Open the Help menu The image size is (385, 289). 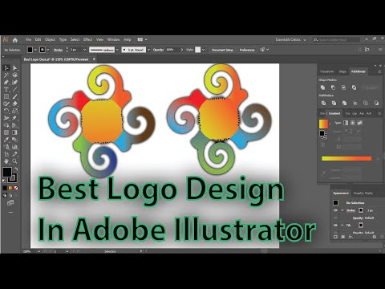coord(128,39)
